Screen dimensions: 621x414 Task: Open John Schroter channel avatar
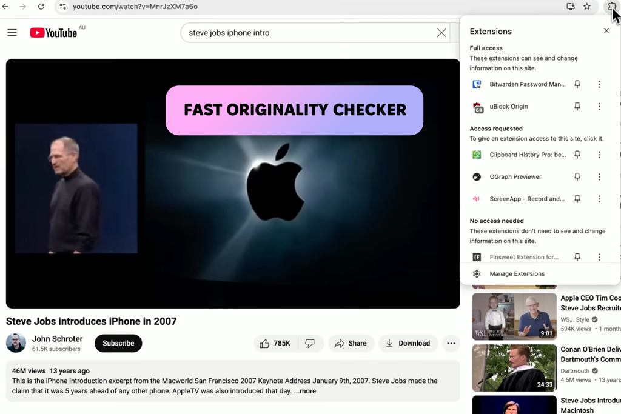16,342
